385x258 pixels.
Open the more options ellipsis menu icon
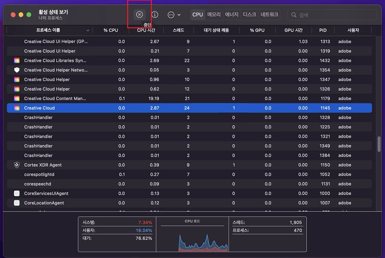[x=171, y=15]
